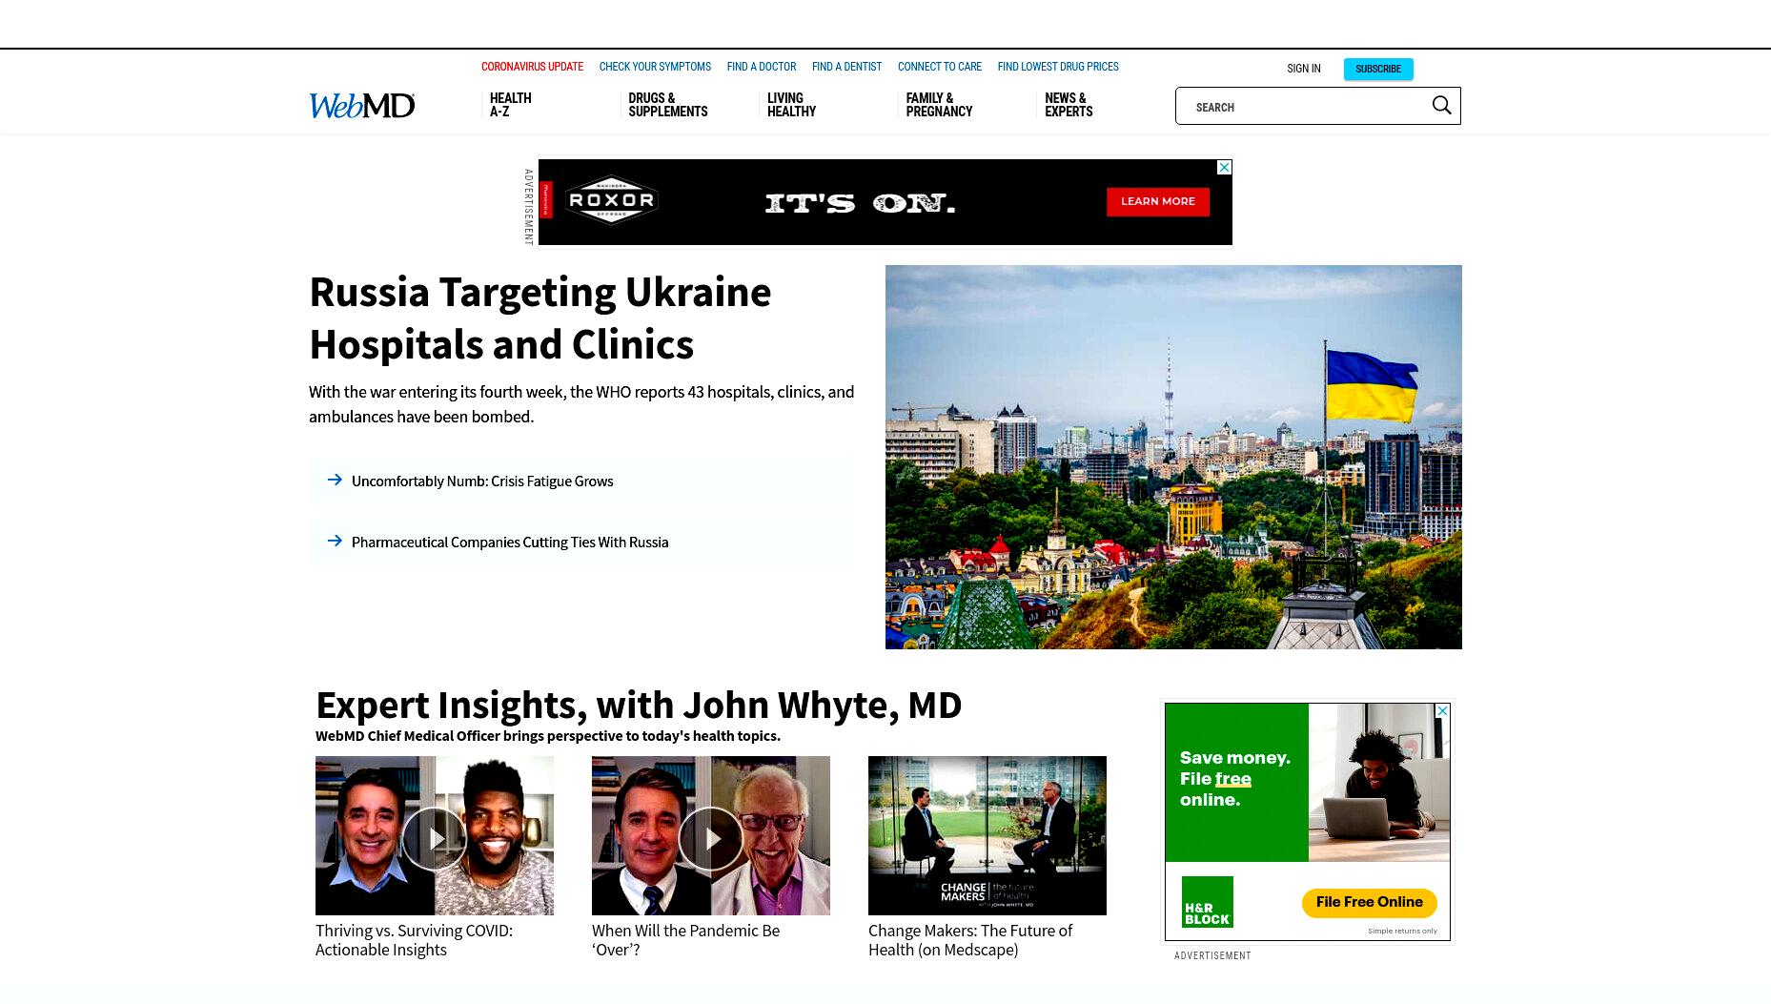This screenshot has width=1771, height=1004.
Task: Open Change Makers: The Future of Health title
Action: pos(970,940)
